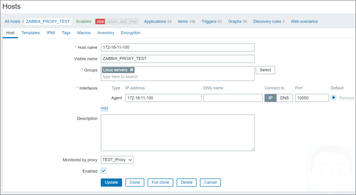Click the Description resize handle

pos(253,149)
